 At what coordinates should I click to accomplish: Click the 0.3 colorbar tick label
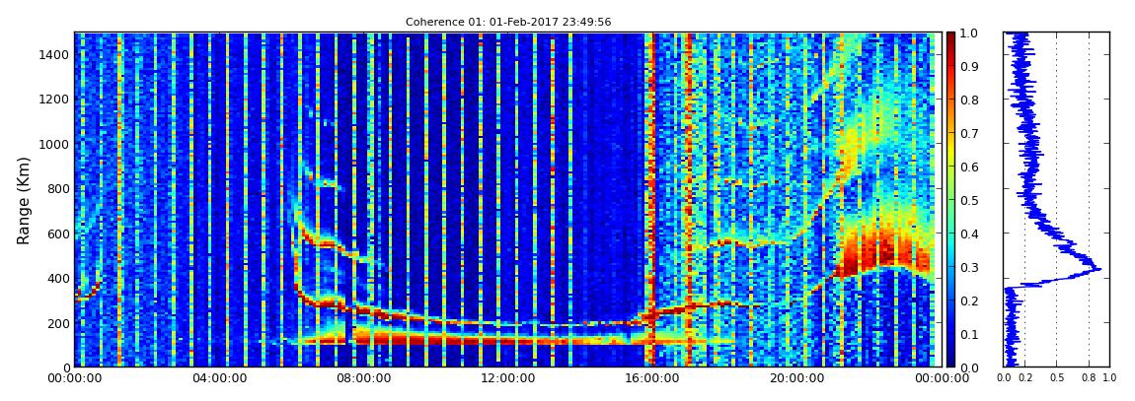968,267
